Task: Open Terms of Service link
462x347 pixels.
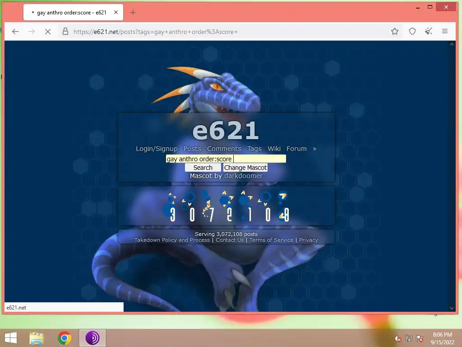Action: (x=271, y=240)
